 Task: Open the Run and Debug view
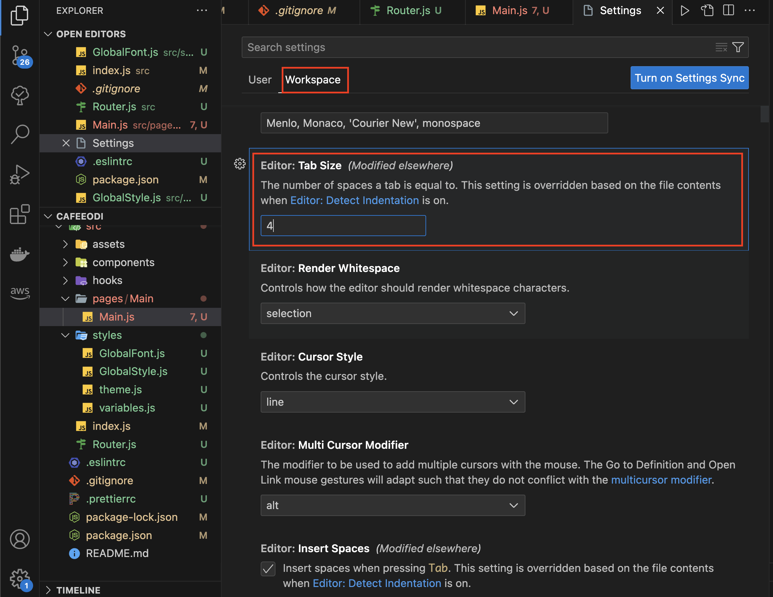pyautogui.click(x=20, y=174)
